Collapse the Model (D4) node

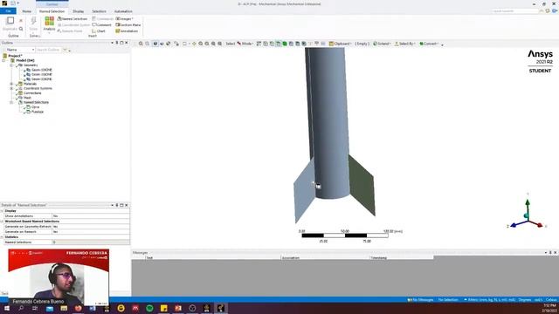3,60
